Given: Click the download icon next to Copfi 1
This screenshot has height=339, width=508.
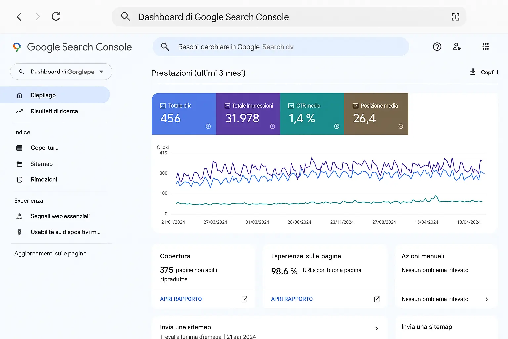Looking at the screenshot, I should pyautogui.click(x=472, y=72).
